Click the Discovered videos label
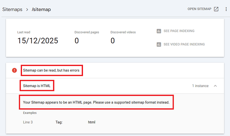 click(123, 32)
